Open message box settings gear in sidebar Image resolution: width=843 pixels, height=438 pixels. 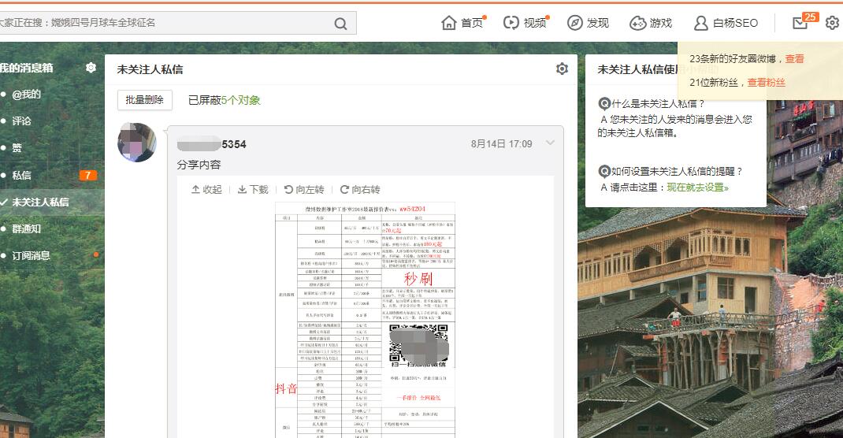tap(91, 68)
